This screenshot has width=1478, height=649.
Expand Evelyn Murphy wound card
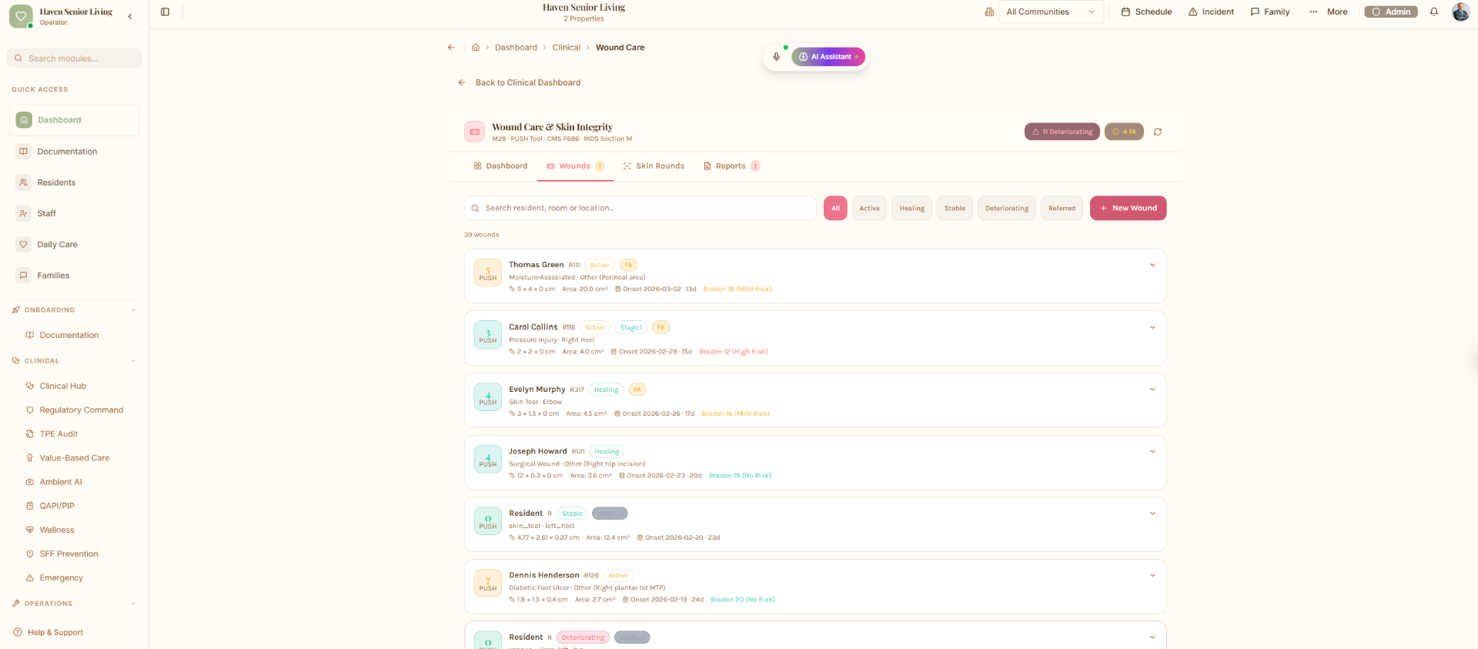(1152, 390)
